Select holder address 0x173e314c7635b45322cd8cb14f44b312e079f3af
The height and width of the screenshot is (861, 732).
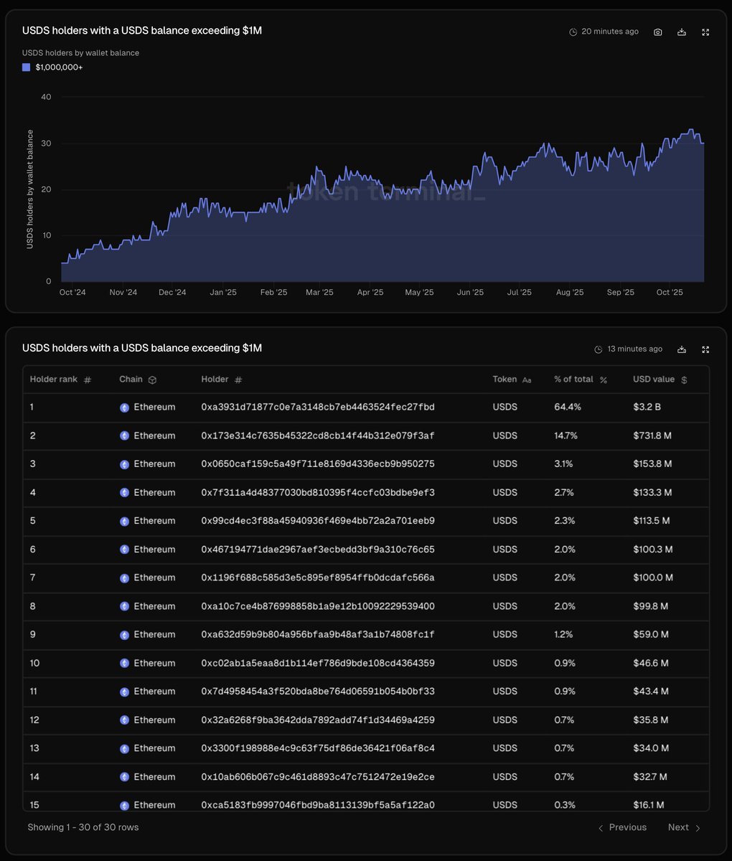pyautogui.click(x=318, y=436)
